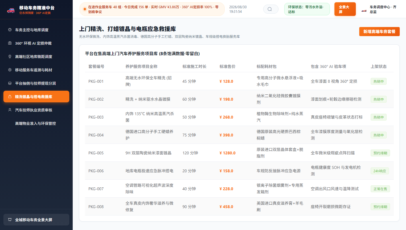
Task: Click the 预约排期 tag in PKG-008 row
Action: pos(380,207)
